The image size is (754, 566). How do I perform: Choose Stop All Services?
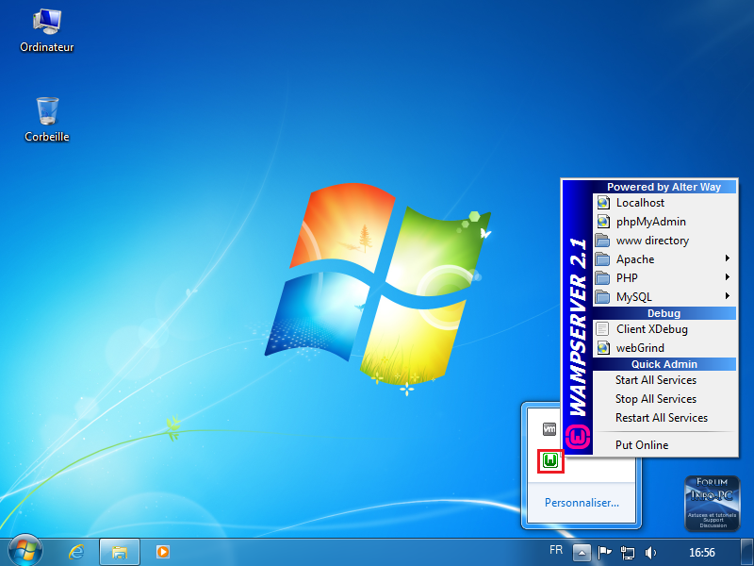665,398
